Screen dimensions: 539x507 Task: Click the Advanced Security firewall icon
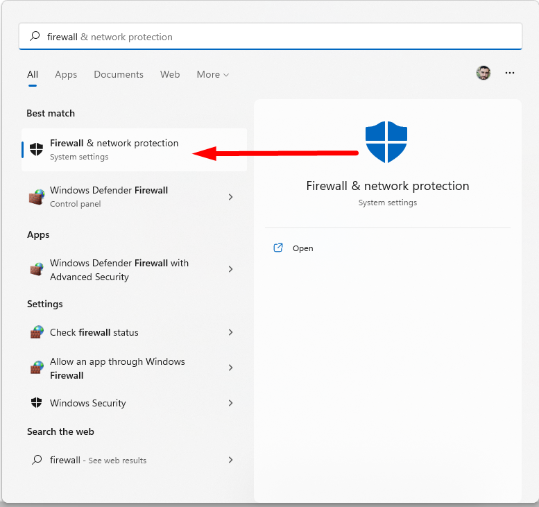(x=37, y=269)
